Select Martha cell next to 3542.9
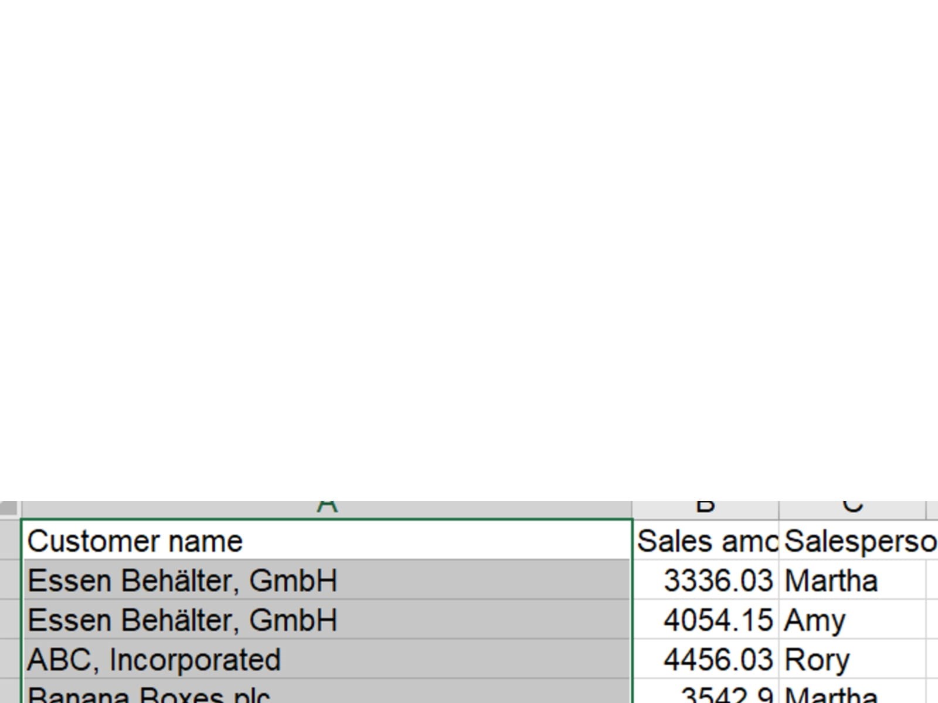This screenshot has width=938, height=703. pos(853,694)
